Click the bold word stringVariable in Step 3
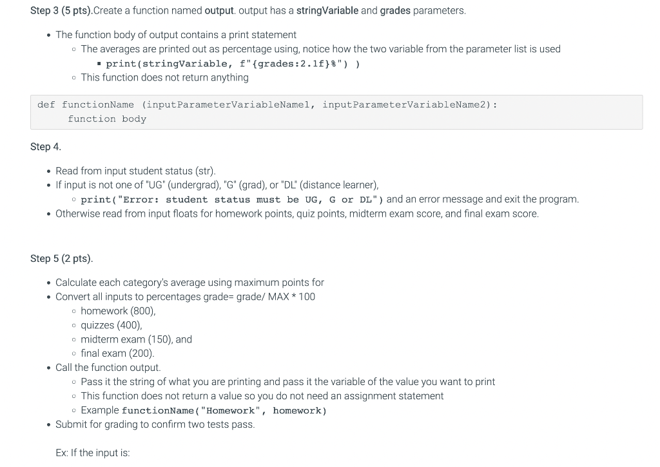The image size is (660, 467). 327,10
